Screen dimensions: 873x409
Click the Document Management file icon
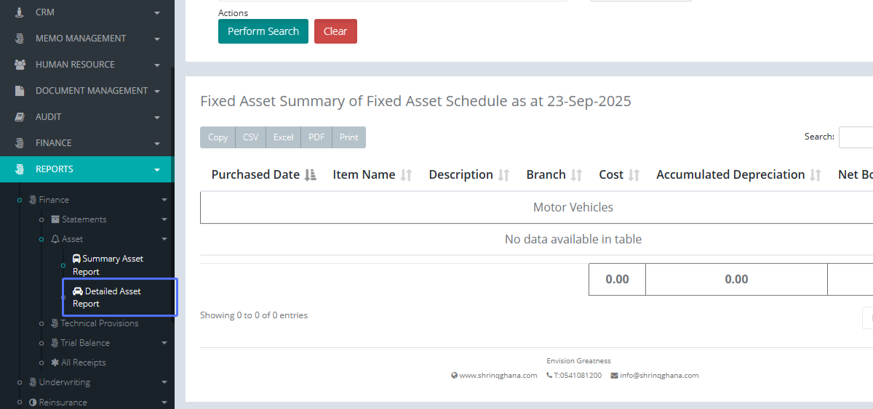click(x=20, y=91)
